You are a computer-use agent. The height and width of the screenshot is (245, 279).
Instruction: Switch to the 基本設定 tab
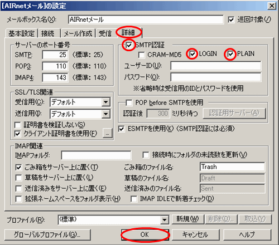[21, 33]
